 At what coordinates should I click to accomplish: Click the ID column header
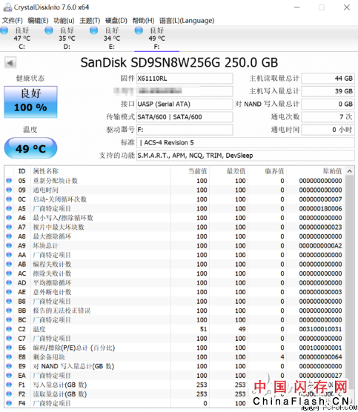click(21, 171)
